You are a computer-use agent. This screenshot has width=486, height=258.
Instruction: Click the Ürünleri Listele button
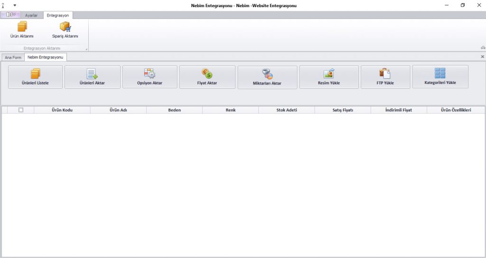35,77
